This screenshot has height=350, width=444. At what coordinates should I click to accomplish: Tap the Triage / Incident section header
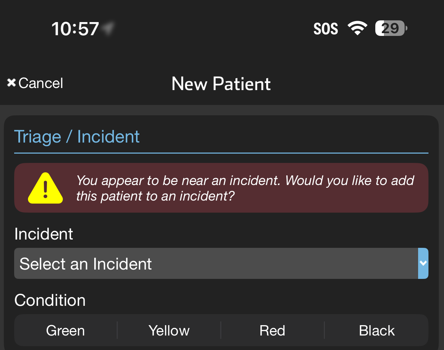click(77, 137)
